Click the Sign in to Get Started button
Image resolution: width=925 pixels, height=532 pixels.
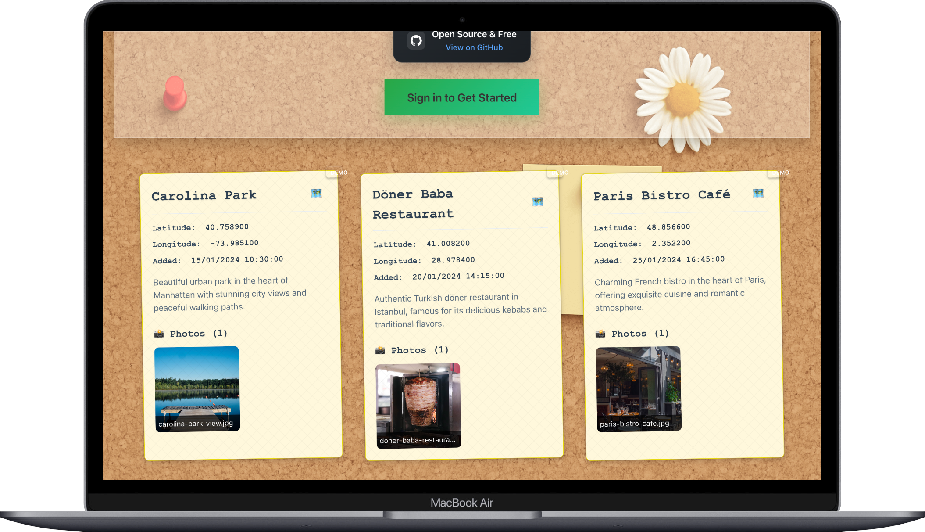[x=462, y=97]
